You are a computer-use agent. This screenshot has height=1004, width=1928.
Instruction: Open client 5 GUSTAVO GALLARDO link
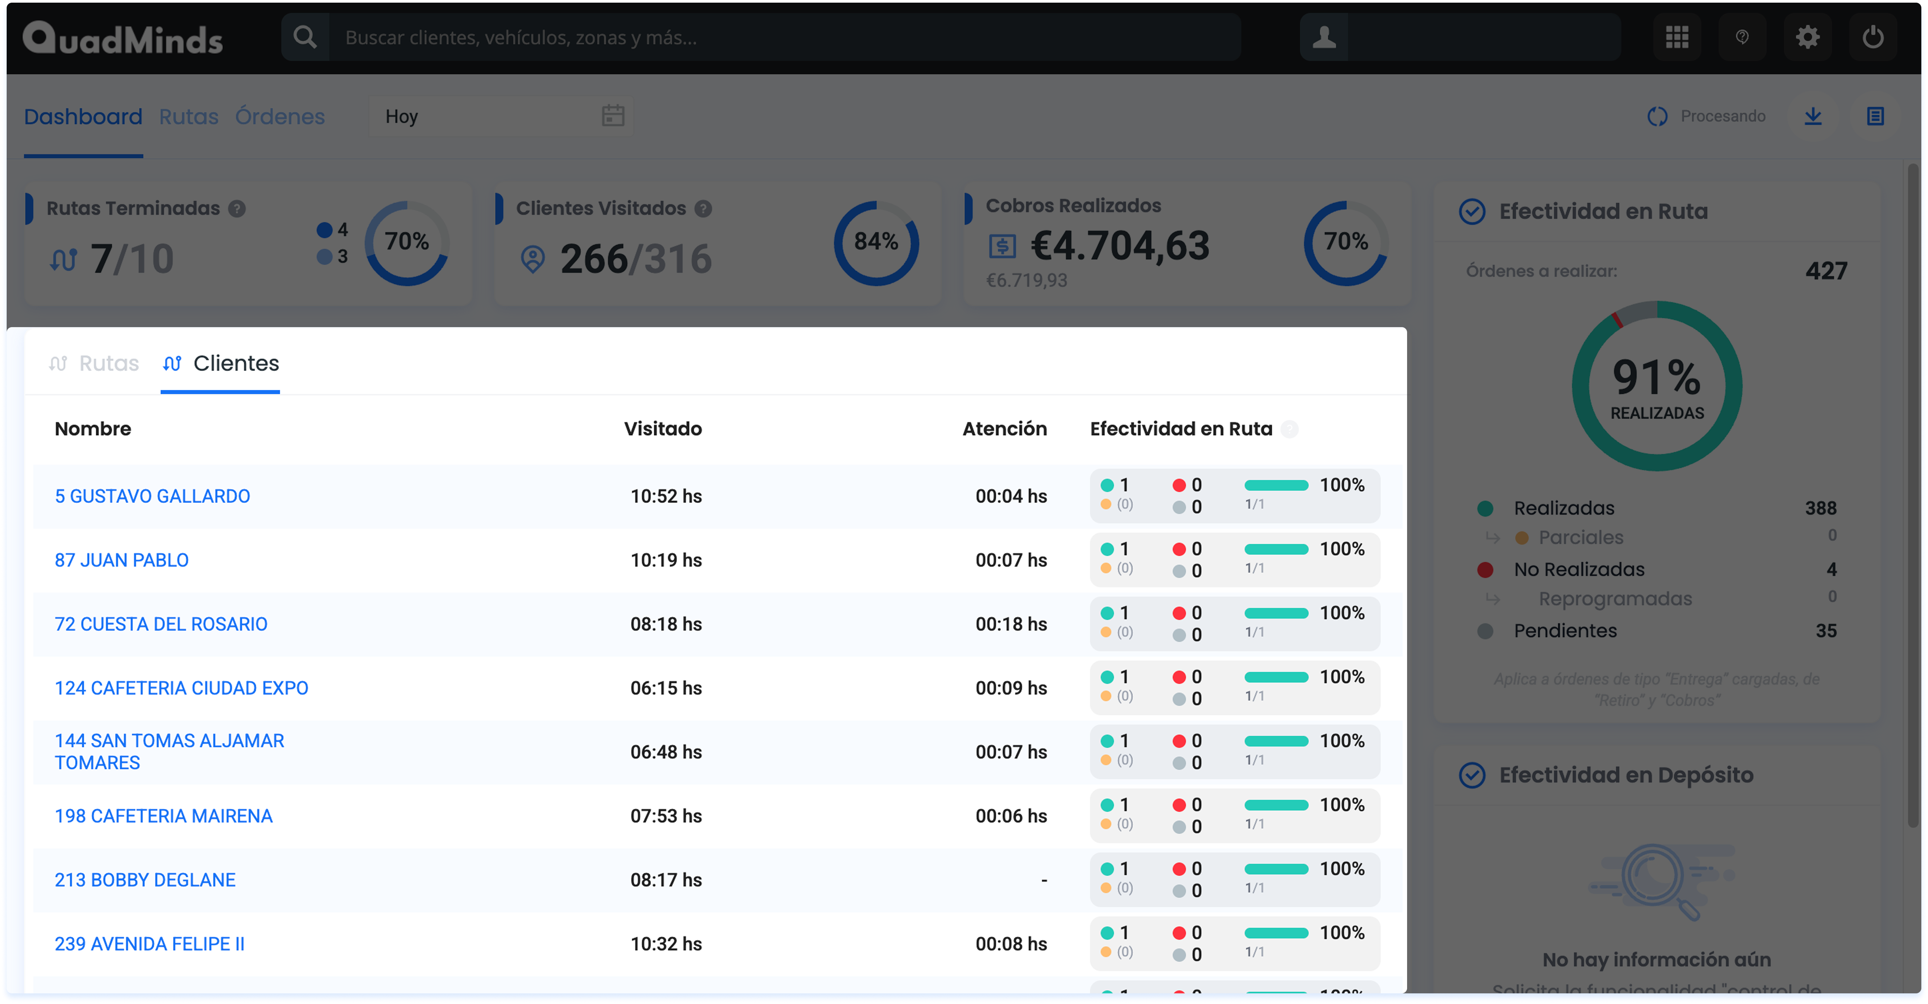pos(152,496)
